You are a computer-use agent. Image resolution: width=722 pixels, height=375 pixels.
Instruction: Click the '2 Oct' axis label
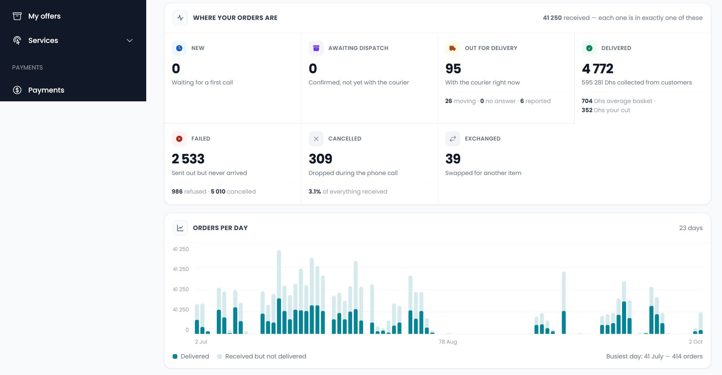[696, 342]
